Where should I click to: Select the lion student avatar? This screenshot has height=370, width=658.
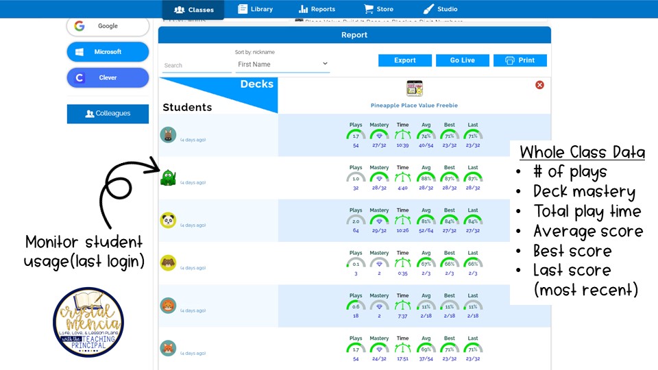pyautogui.click(x=168, y=306)
